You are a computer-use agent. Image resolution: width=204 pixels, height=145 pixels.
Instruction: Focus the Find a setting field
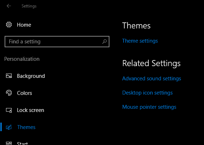[x=57, y=42]
